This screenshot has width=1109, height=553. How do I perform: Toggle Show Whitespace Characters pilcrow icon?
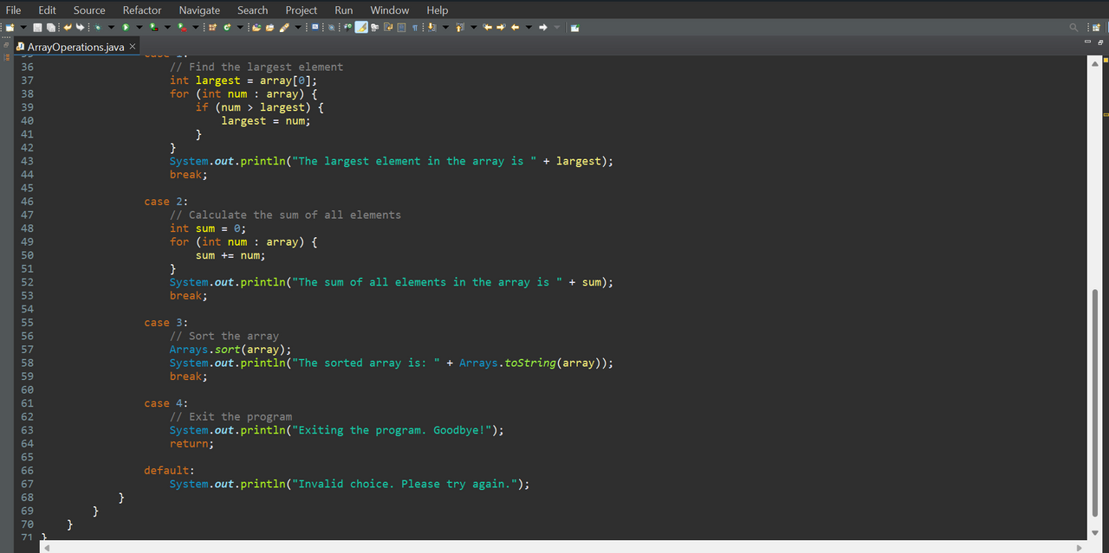pos(414,28)
